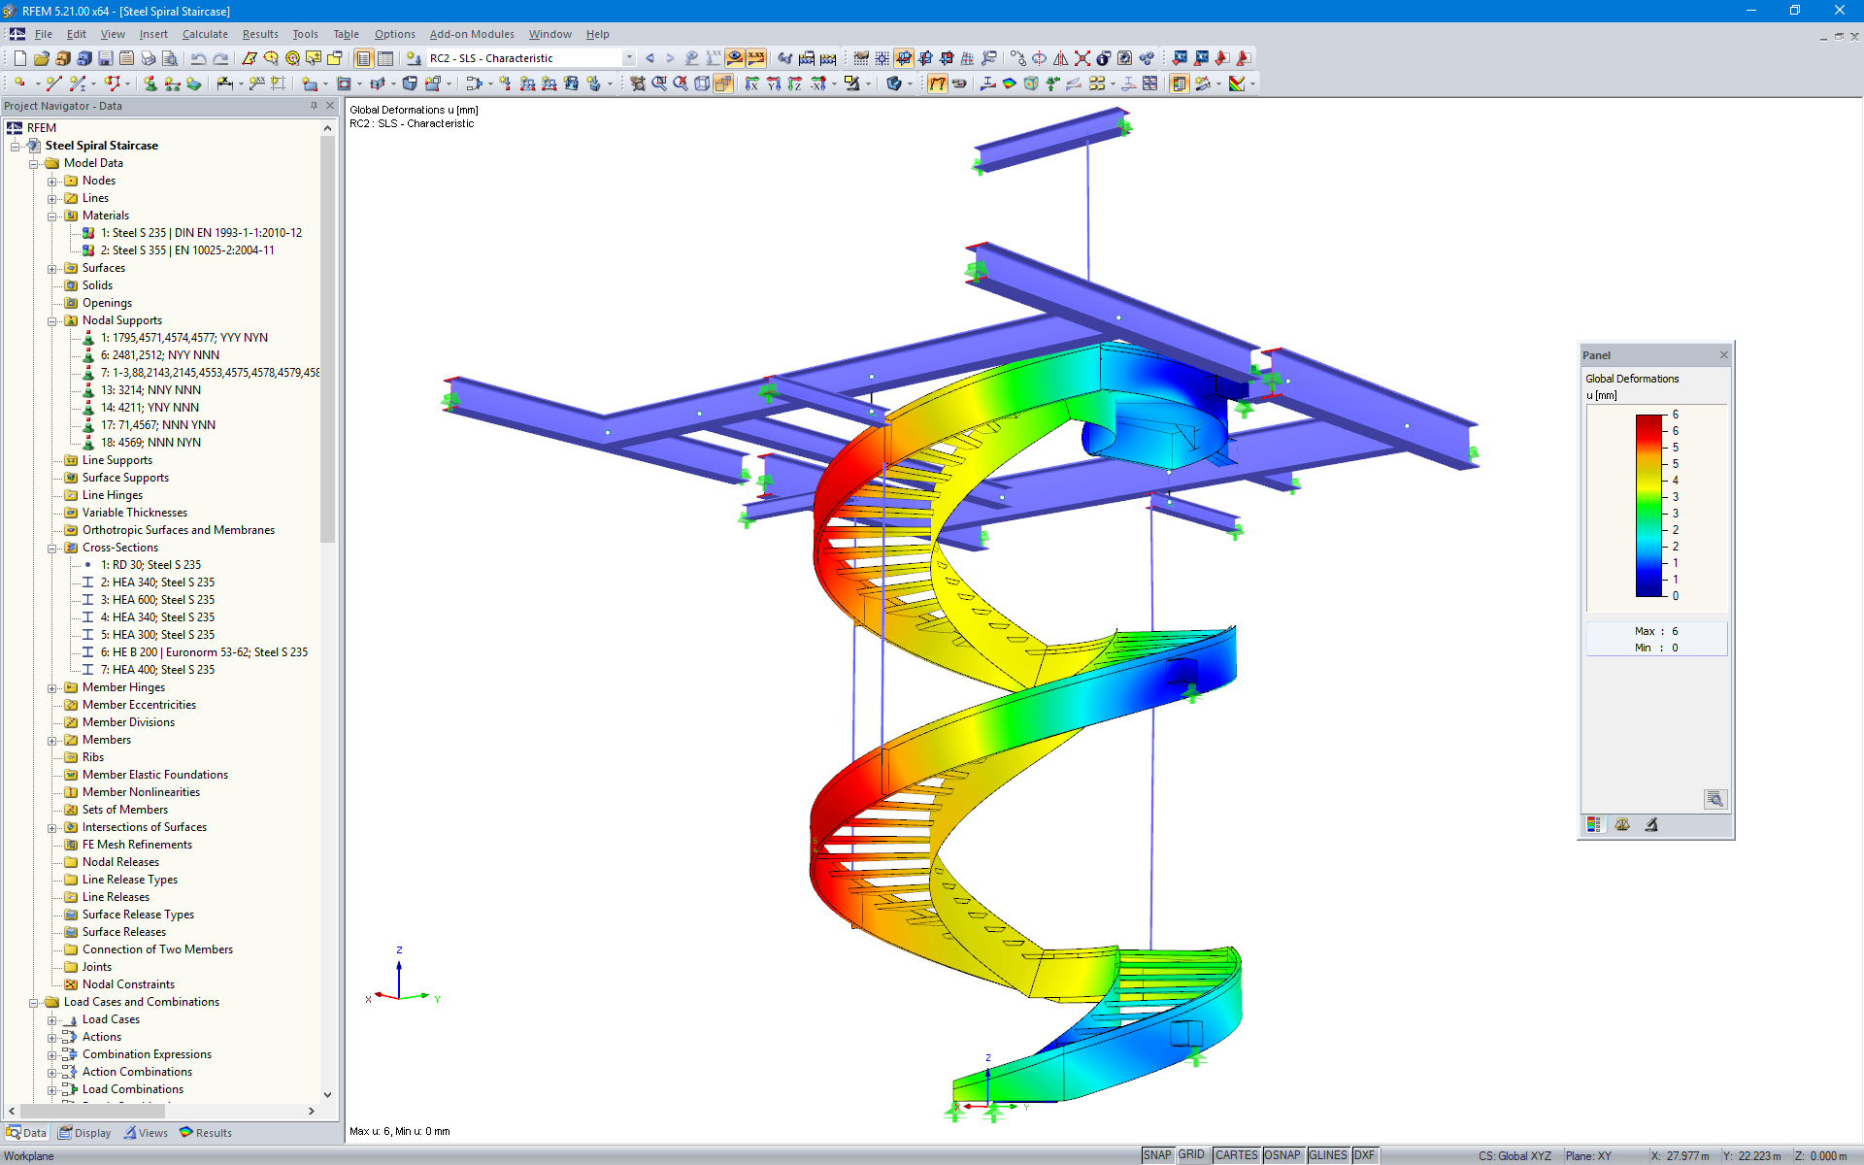This screenshot has width=1864, height=1165.
Task: Open the Calculate menu
Action: click(205, 34)
